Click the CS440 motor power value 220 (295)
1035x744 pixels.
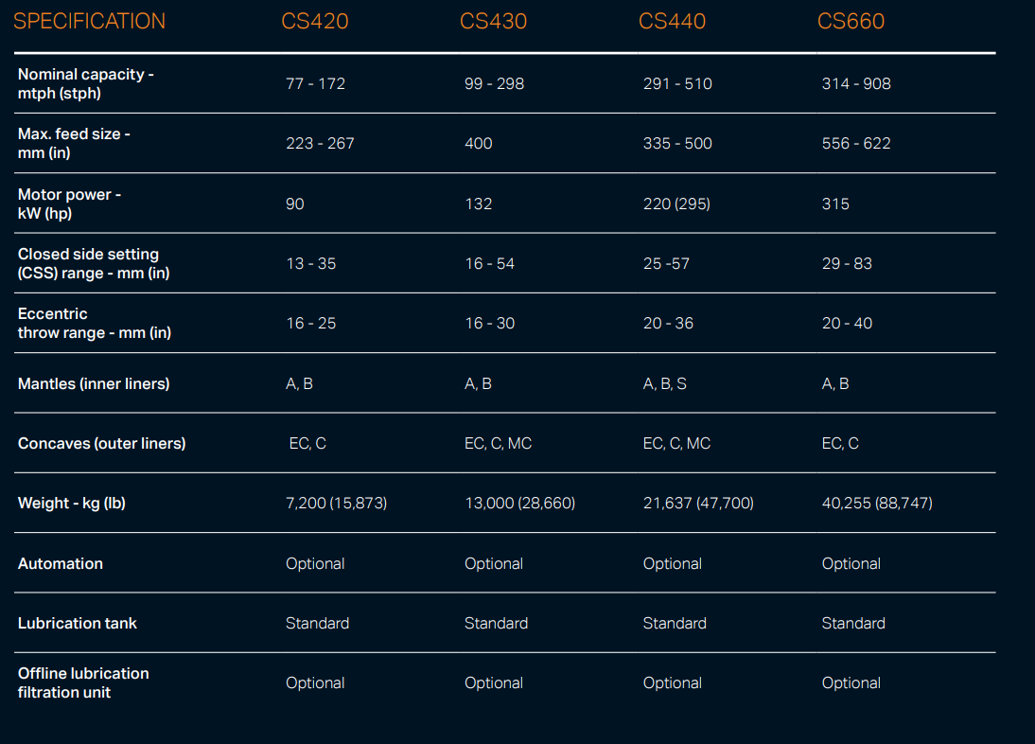pos(676,204)
